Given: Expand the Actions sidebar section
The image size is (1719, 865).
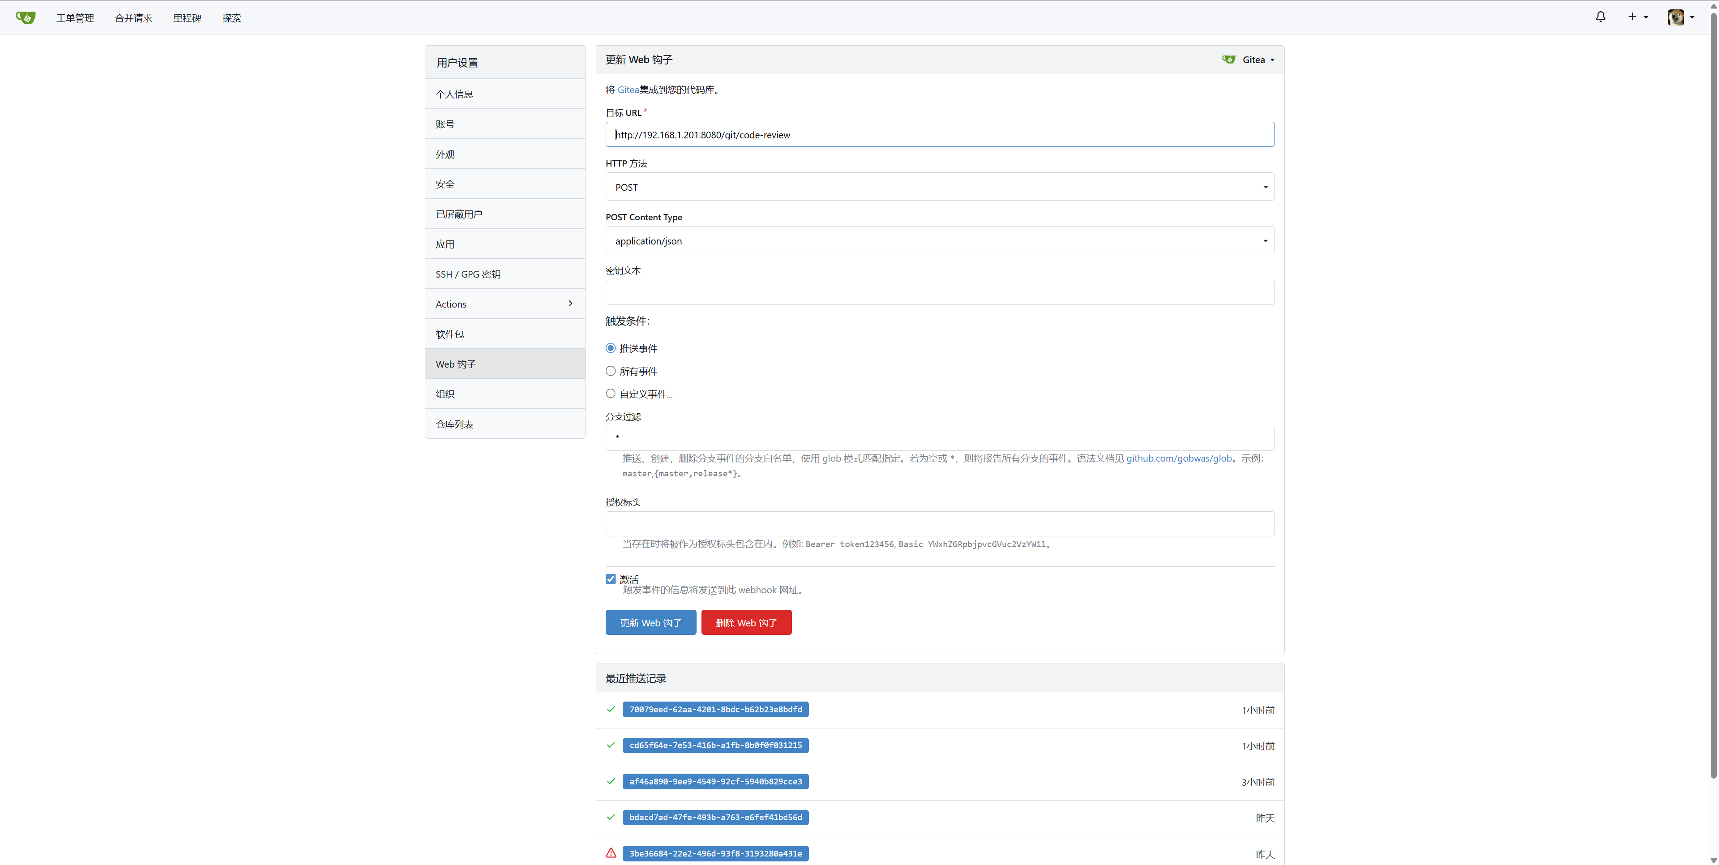Looking at the screenshot, I should click(505, 304).
